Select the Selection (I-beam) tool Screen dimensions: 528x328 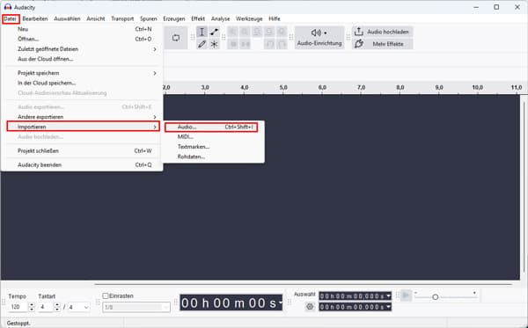coord(202,32)
